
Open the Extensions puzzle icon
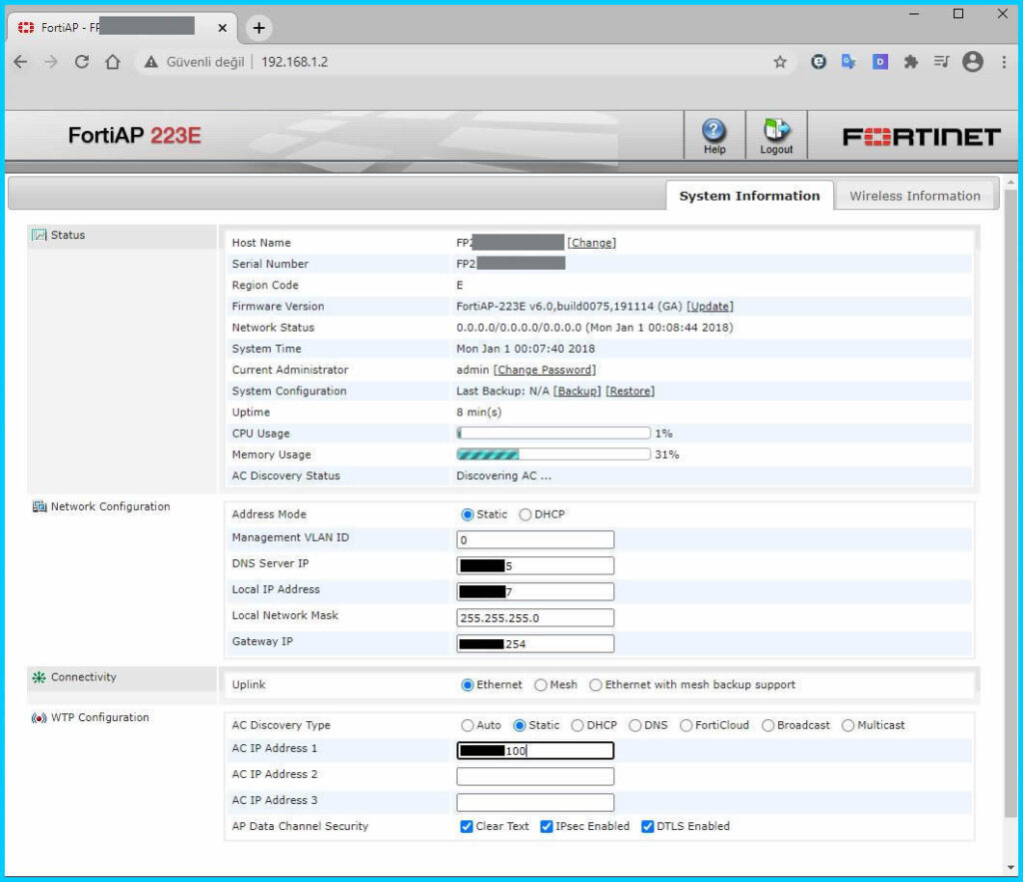(911, 62)
